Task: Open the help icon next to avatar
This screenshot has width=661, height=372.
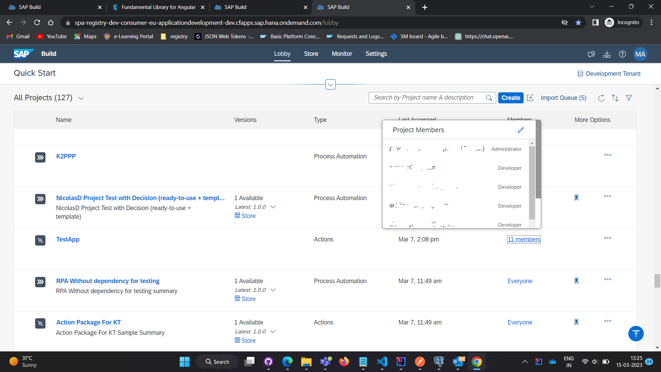Action: pos(622,54)
